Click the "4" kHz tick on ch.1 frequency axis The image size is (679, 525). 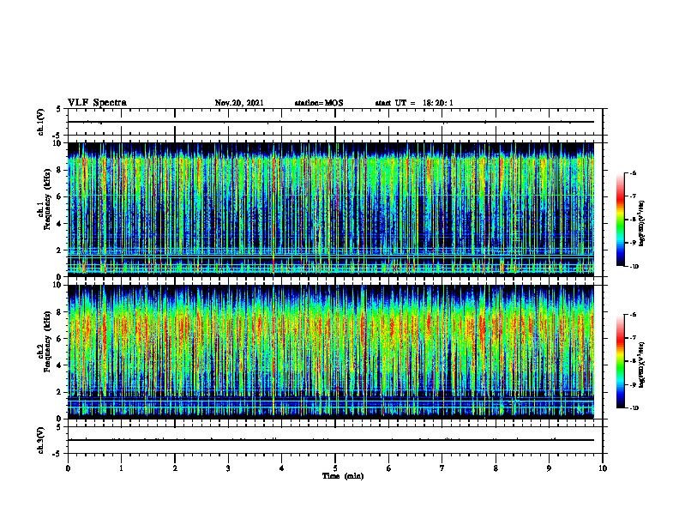(59, 224)
